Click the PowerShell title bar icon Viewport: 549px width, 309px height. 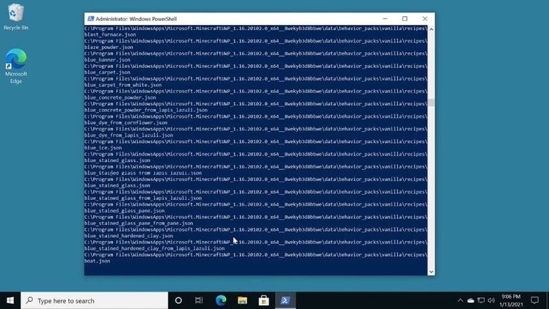point(91,19)
